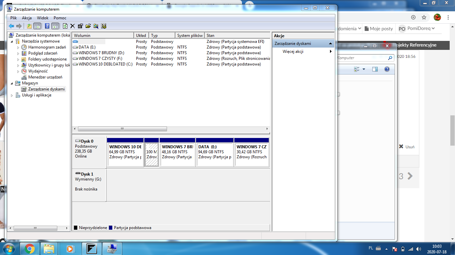The width and height of the screenshot is (455, 255).
Task: Open the Plik menu
Action: point(13,18)
